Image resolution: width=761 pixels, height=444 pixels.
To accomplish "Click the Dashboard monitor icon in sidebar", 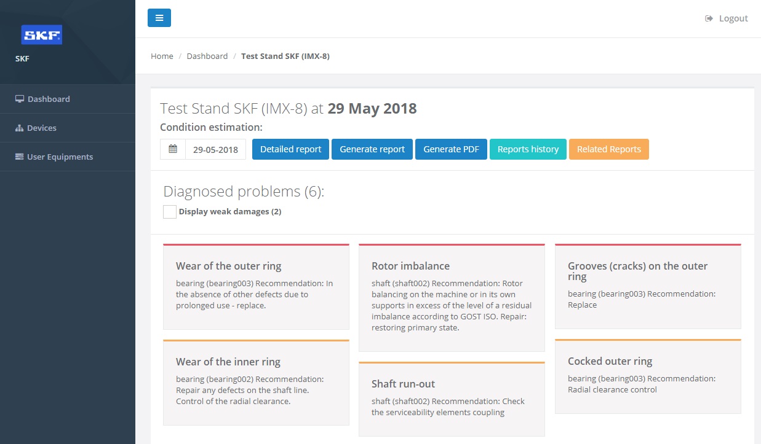I will 20,99.
